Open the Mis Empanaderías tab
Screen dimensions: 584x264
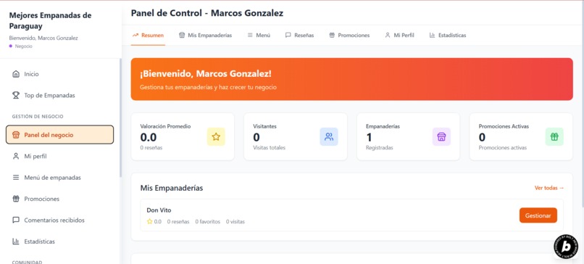(205, 36)
